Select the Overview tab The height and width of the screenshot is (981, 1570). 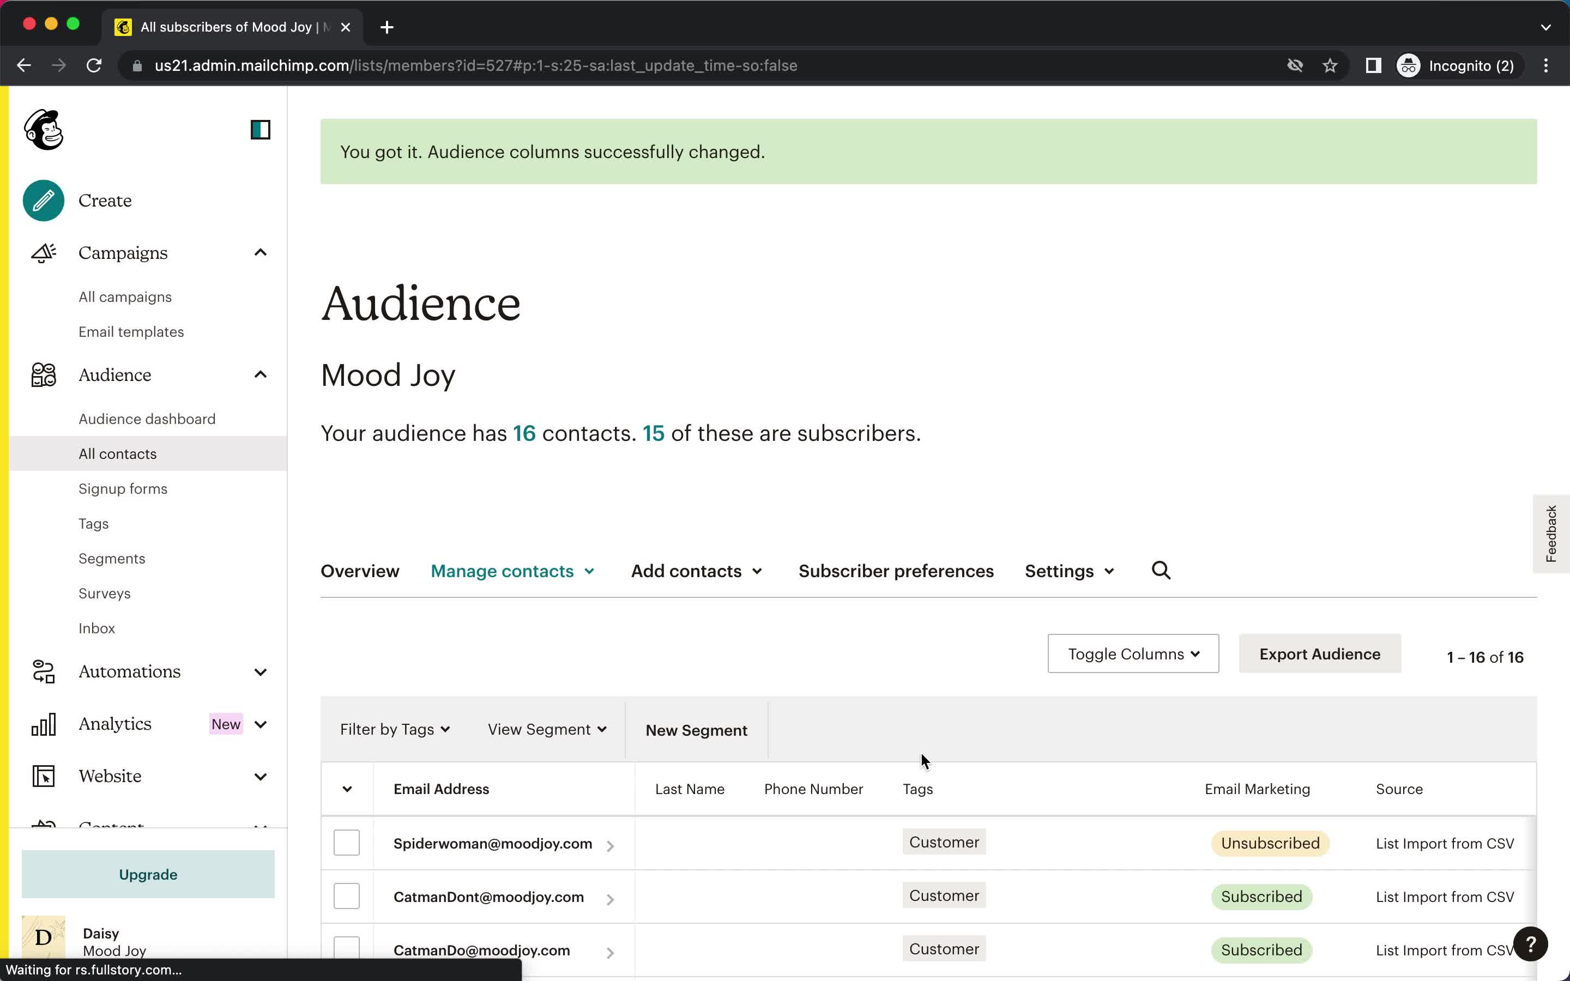359,570
